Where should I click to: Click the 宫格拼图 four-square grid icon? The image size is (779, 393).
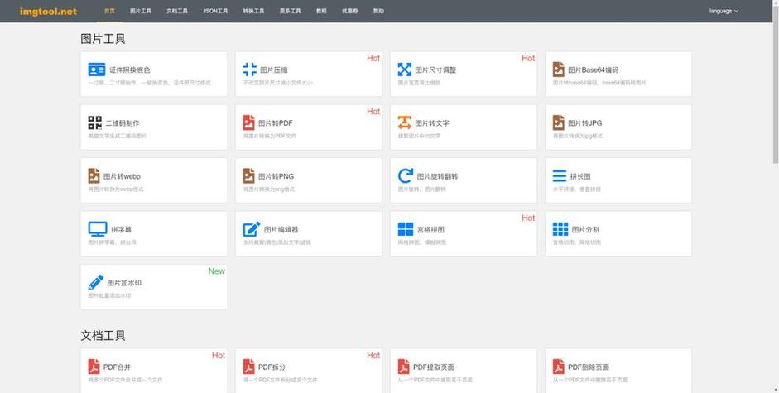tap(406, 229)
